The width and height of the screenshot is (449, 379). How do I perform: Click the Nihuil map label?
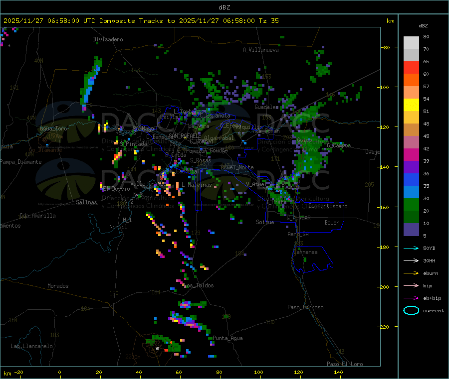pos(118,227)
